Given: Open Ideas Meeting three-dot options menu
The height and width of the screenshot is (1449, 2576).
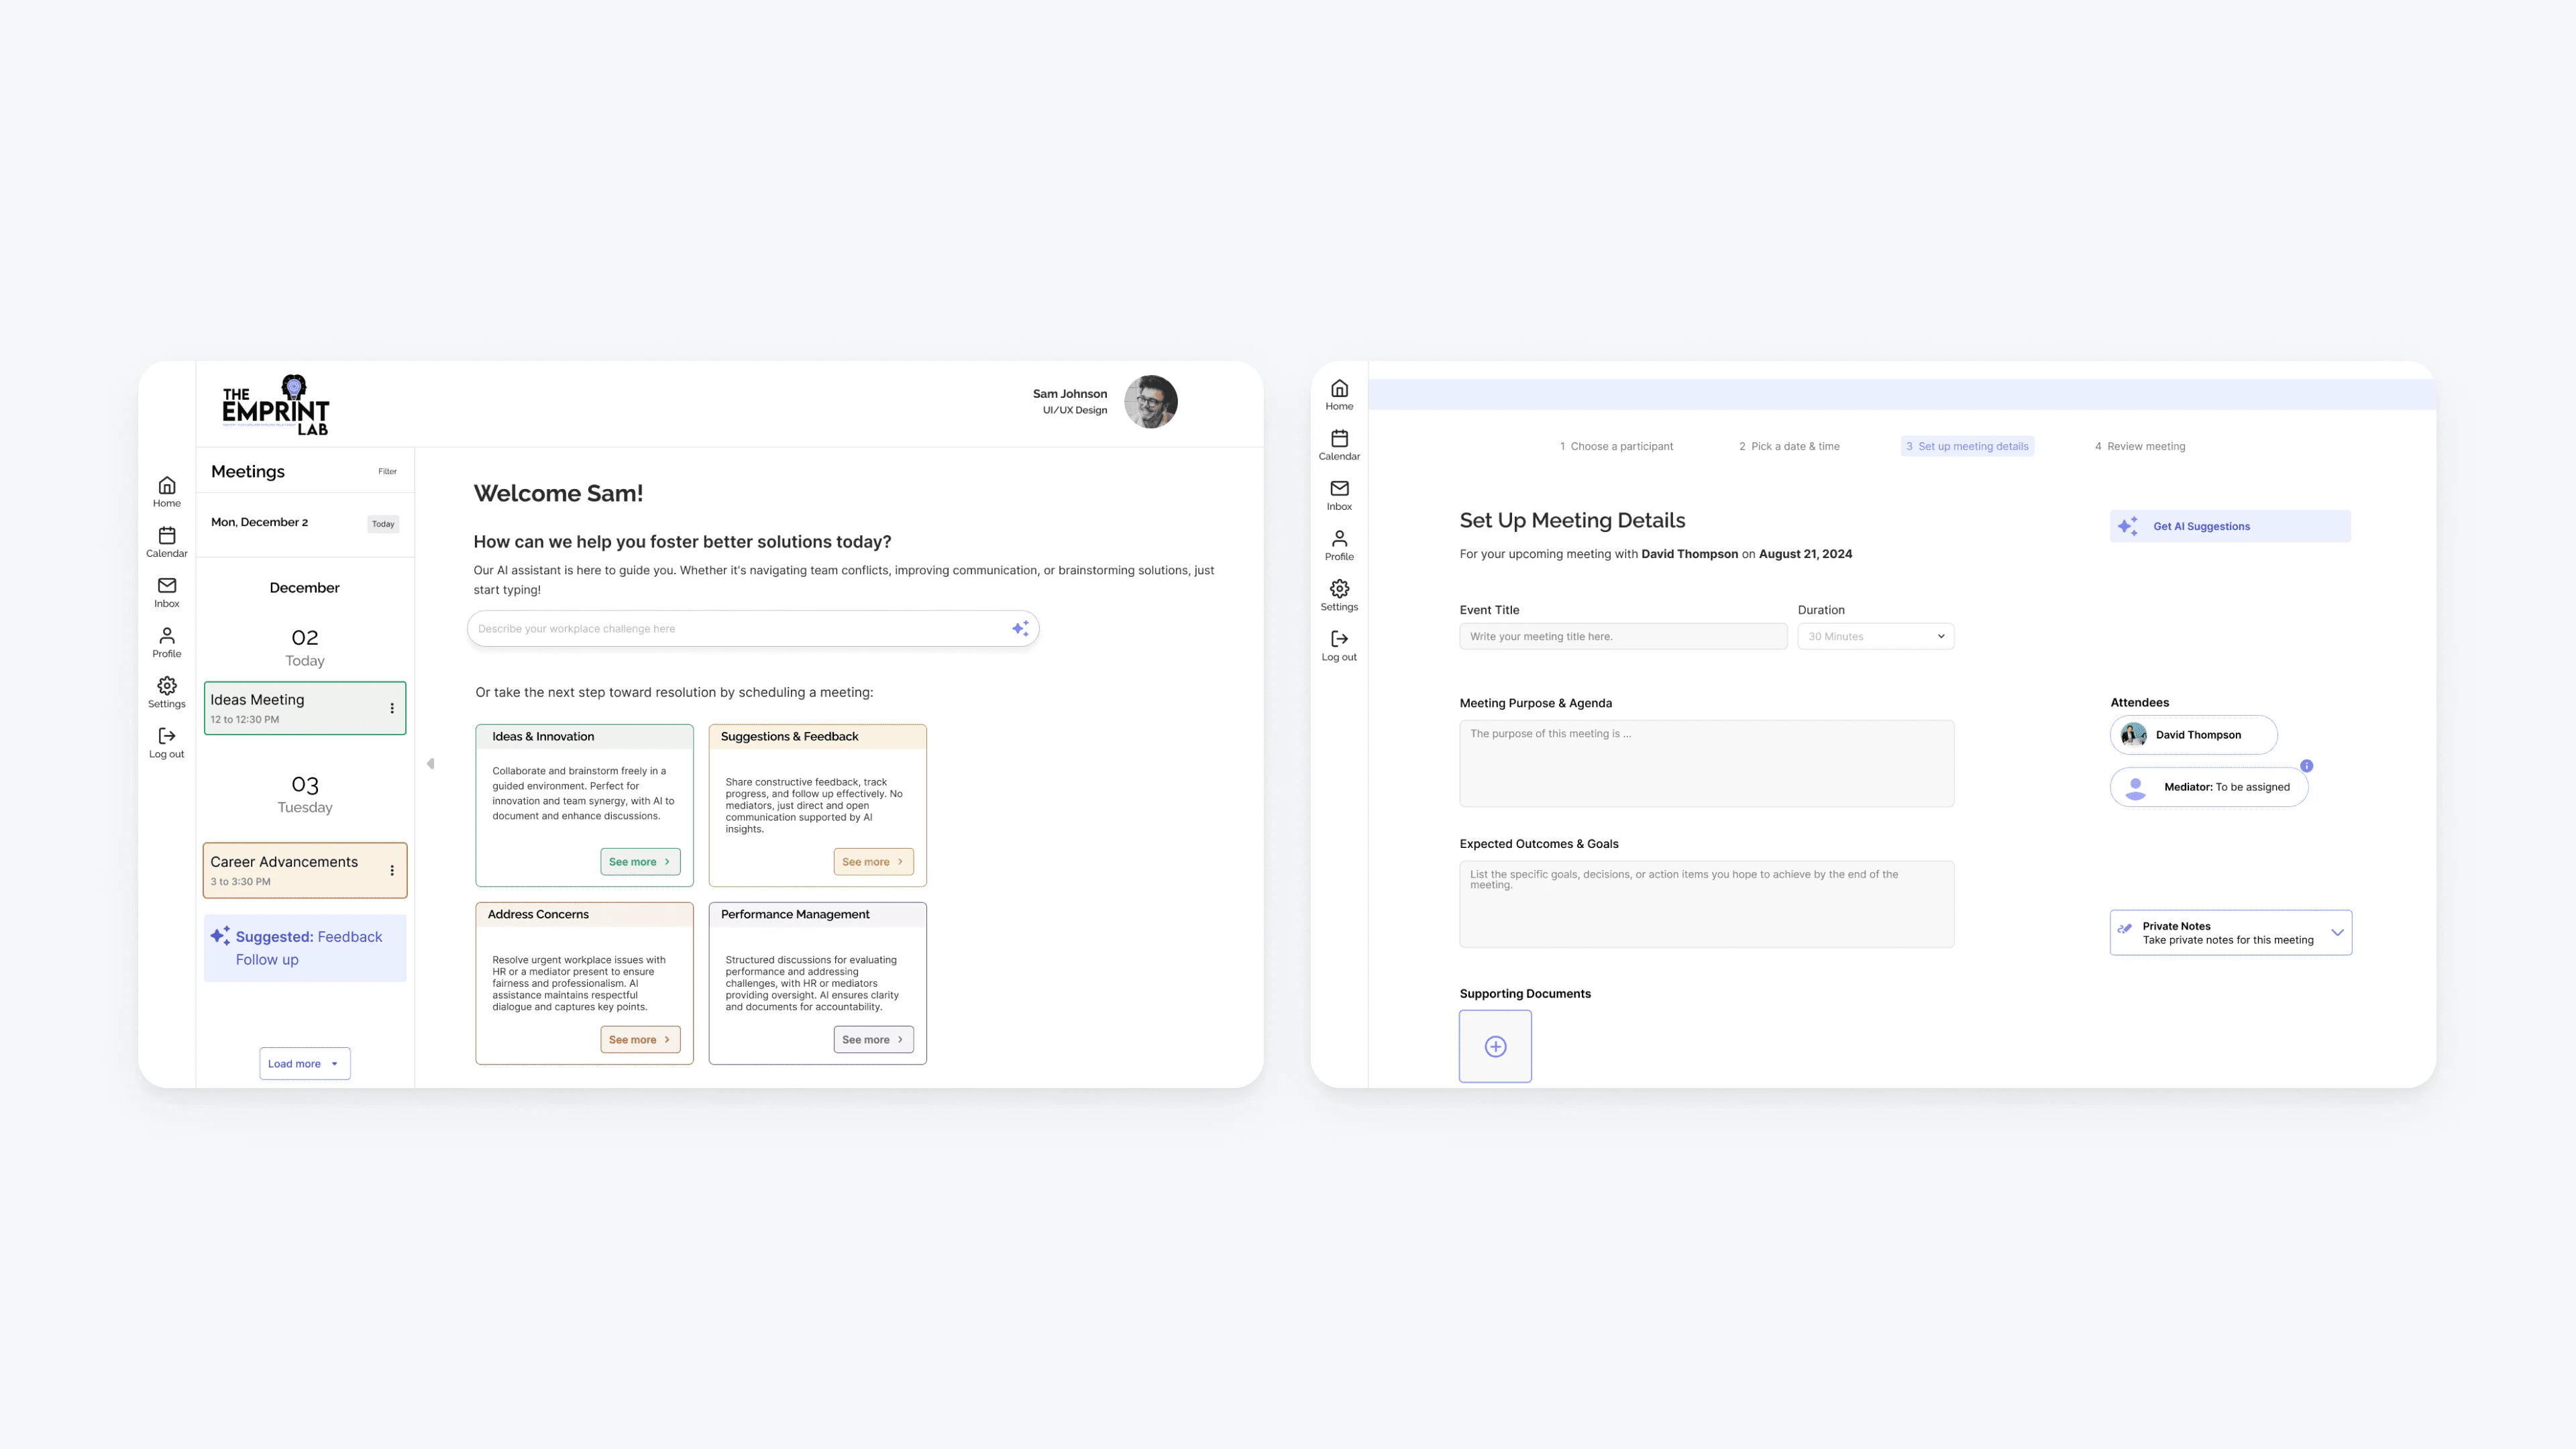Looking at the screenshot, I should tap(392, 708).
